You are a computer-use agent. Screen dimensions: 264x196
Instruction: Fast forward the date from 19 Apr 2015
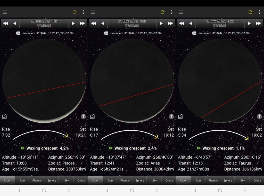tap(258, 23)
